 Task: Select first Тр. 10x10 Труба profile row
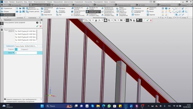coord(26,31)
